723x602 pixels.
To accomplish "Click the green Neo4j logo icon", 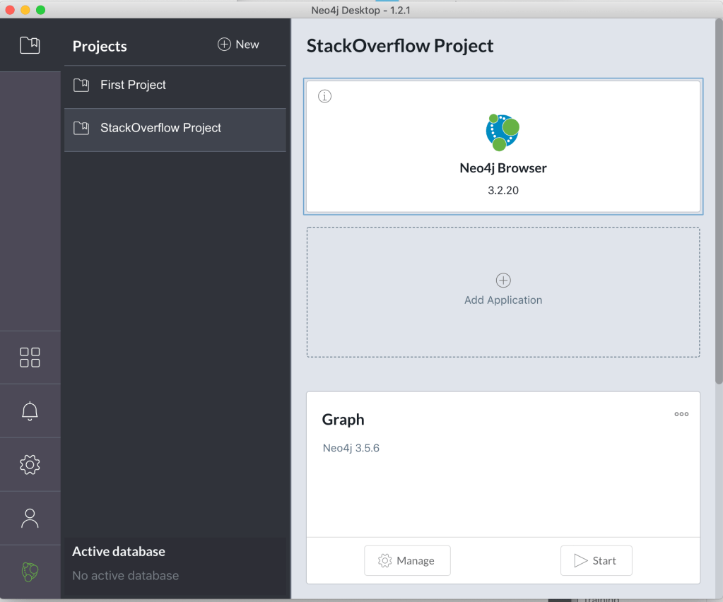I will coord(30,572).
